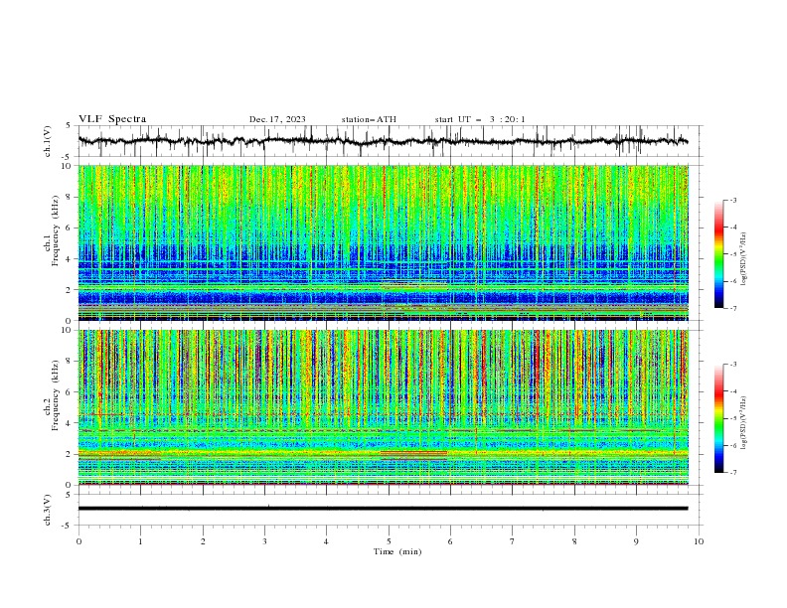Click time axis tick label "0"
This screenshot has height=608, width=787.
coord(79,541)
